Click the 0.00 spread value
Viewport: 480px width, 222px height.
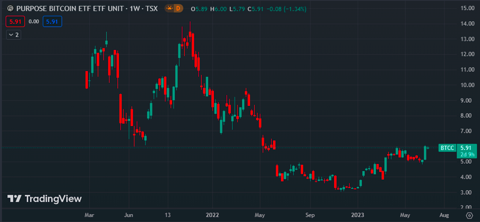33,22
